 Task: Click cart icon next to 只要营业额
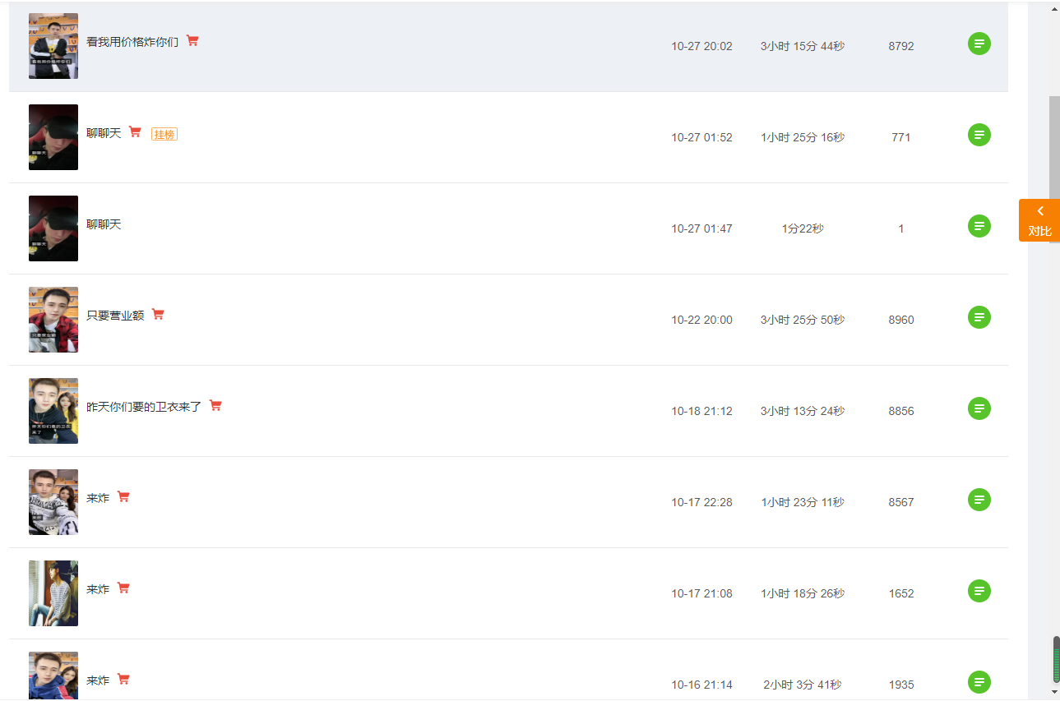[x=158, y=314]
